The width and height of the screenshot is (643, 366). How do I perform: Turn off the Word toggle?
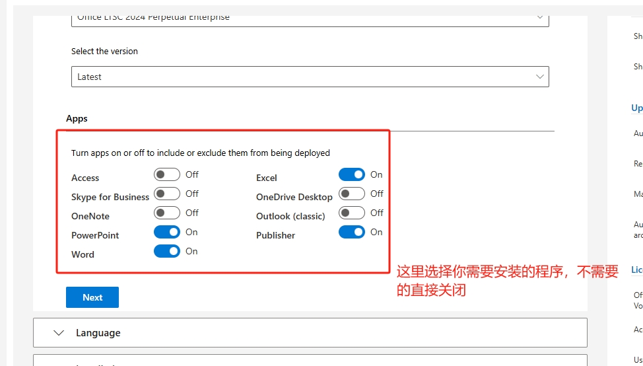tap(166, 251)
